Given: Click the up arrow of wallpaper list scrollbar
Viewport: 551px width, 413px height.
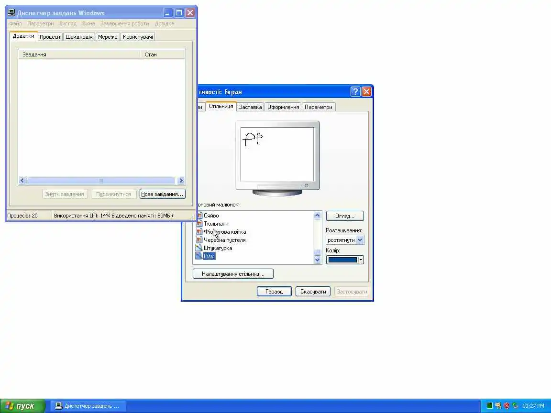Looking at the screenshot, I should [317, 215].
